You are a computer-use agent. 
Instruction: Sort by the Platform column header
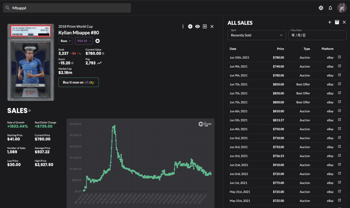click(x=328, y=49)
